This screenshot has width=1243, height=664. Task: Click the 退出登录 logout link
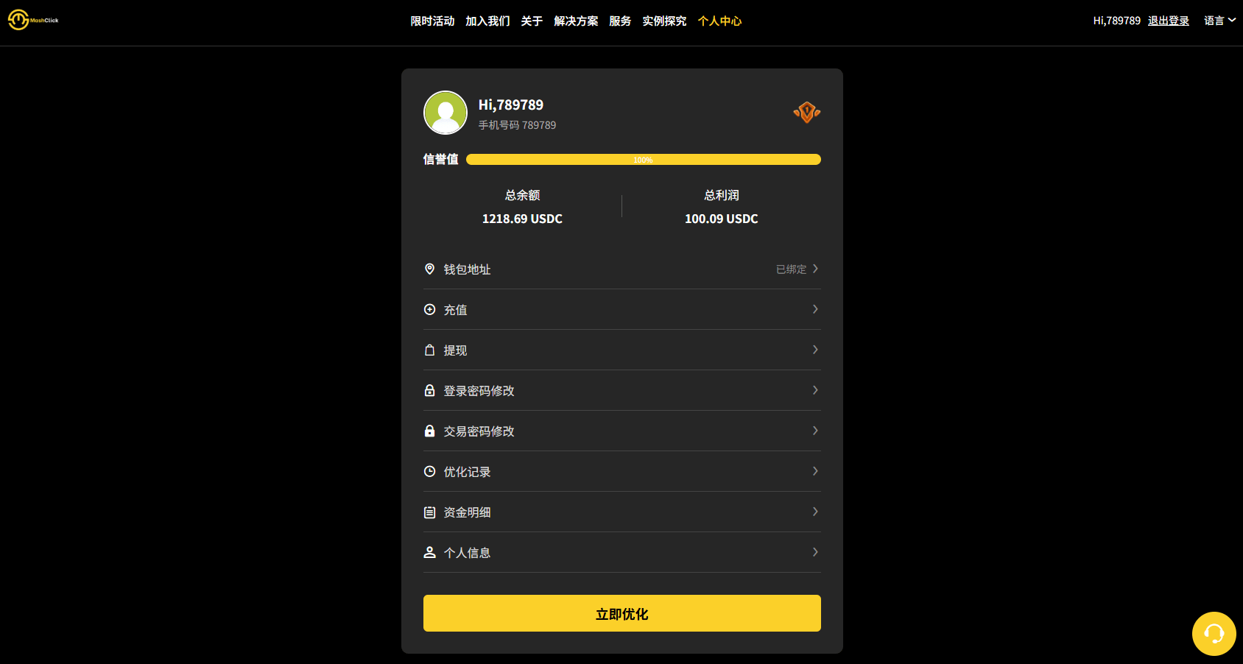click(x=1169, y=21)
